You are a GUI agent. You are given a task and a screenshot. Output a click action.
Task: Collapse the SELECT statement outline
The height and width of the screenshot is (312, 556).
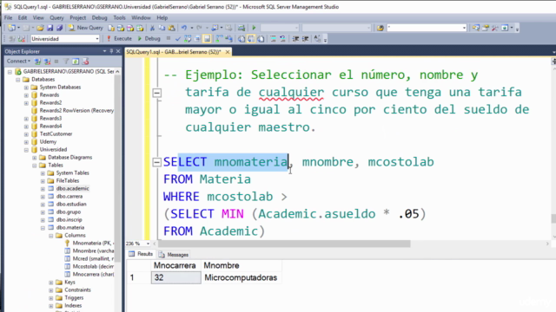click(x=156, y=162)
